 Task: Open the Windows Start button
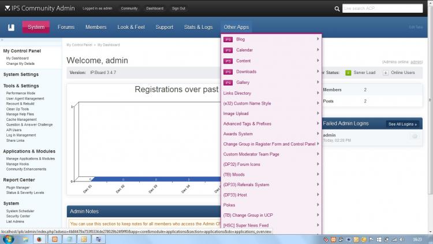[9, 239]
